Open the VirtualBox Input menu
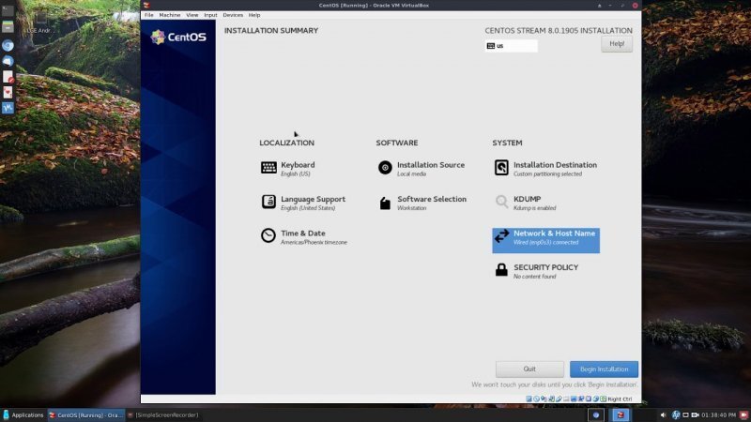 point(210,15)
